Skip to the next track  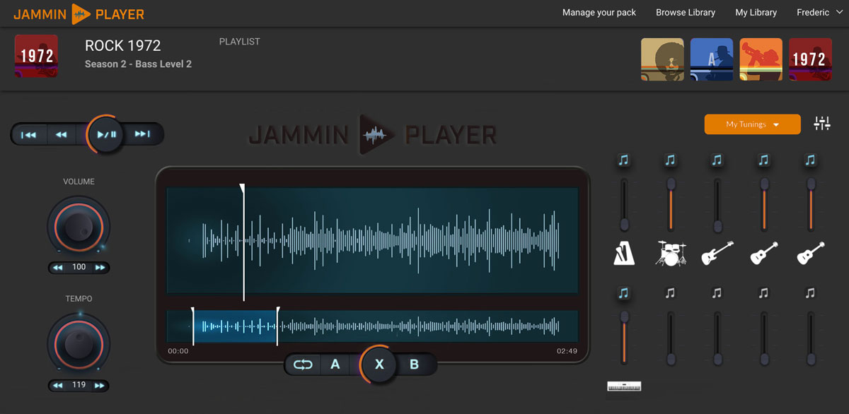tap(142, 134)
